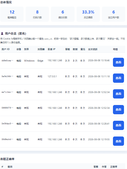Click 查看 button for user ea711bec
This screenshot has width=127, height=169.
[118, 94]
